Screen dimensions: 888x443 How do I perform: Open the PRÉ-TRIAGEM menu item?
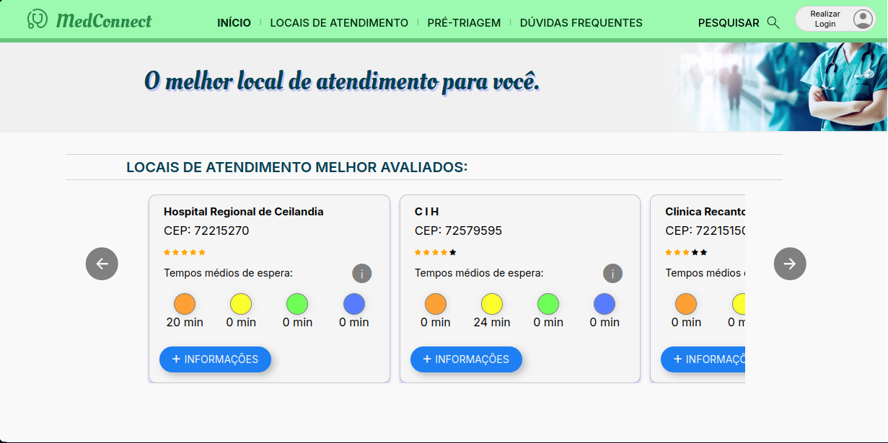point(464,23)
